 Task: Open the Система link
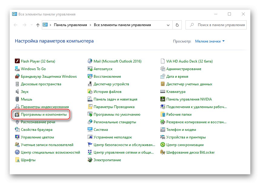pos(101,130)
